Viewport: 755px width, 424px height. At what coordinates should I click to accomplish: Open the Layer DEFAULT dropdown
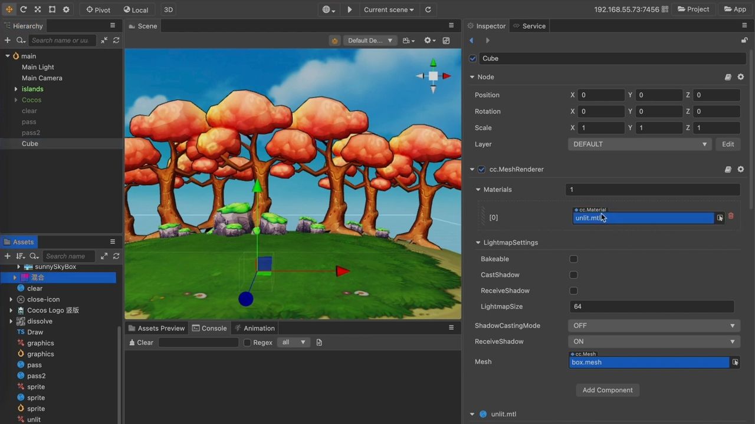pyautogui.click(x=639, y=144)
